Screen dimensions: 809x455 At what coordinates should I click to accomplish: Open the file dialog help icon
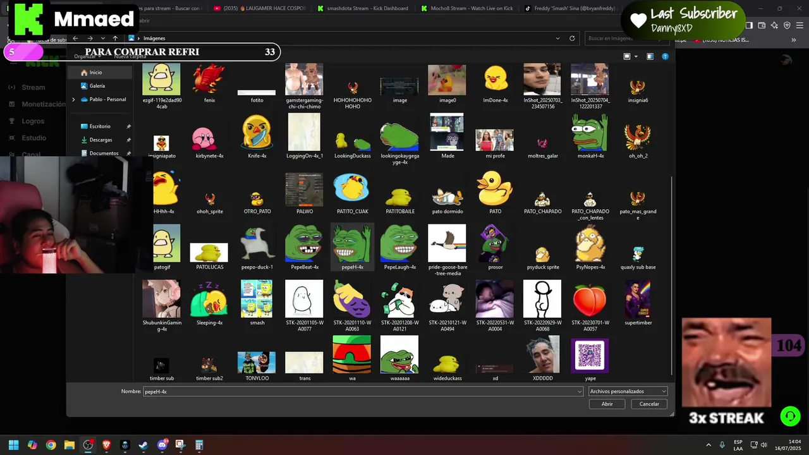click(x=665, y=56)
